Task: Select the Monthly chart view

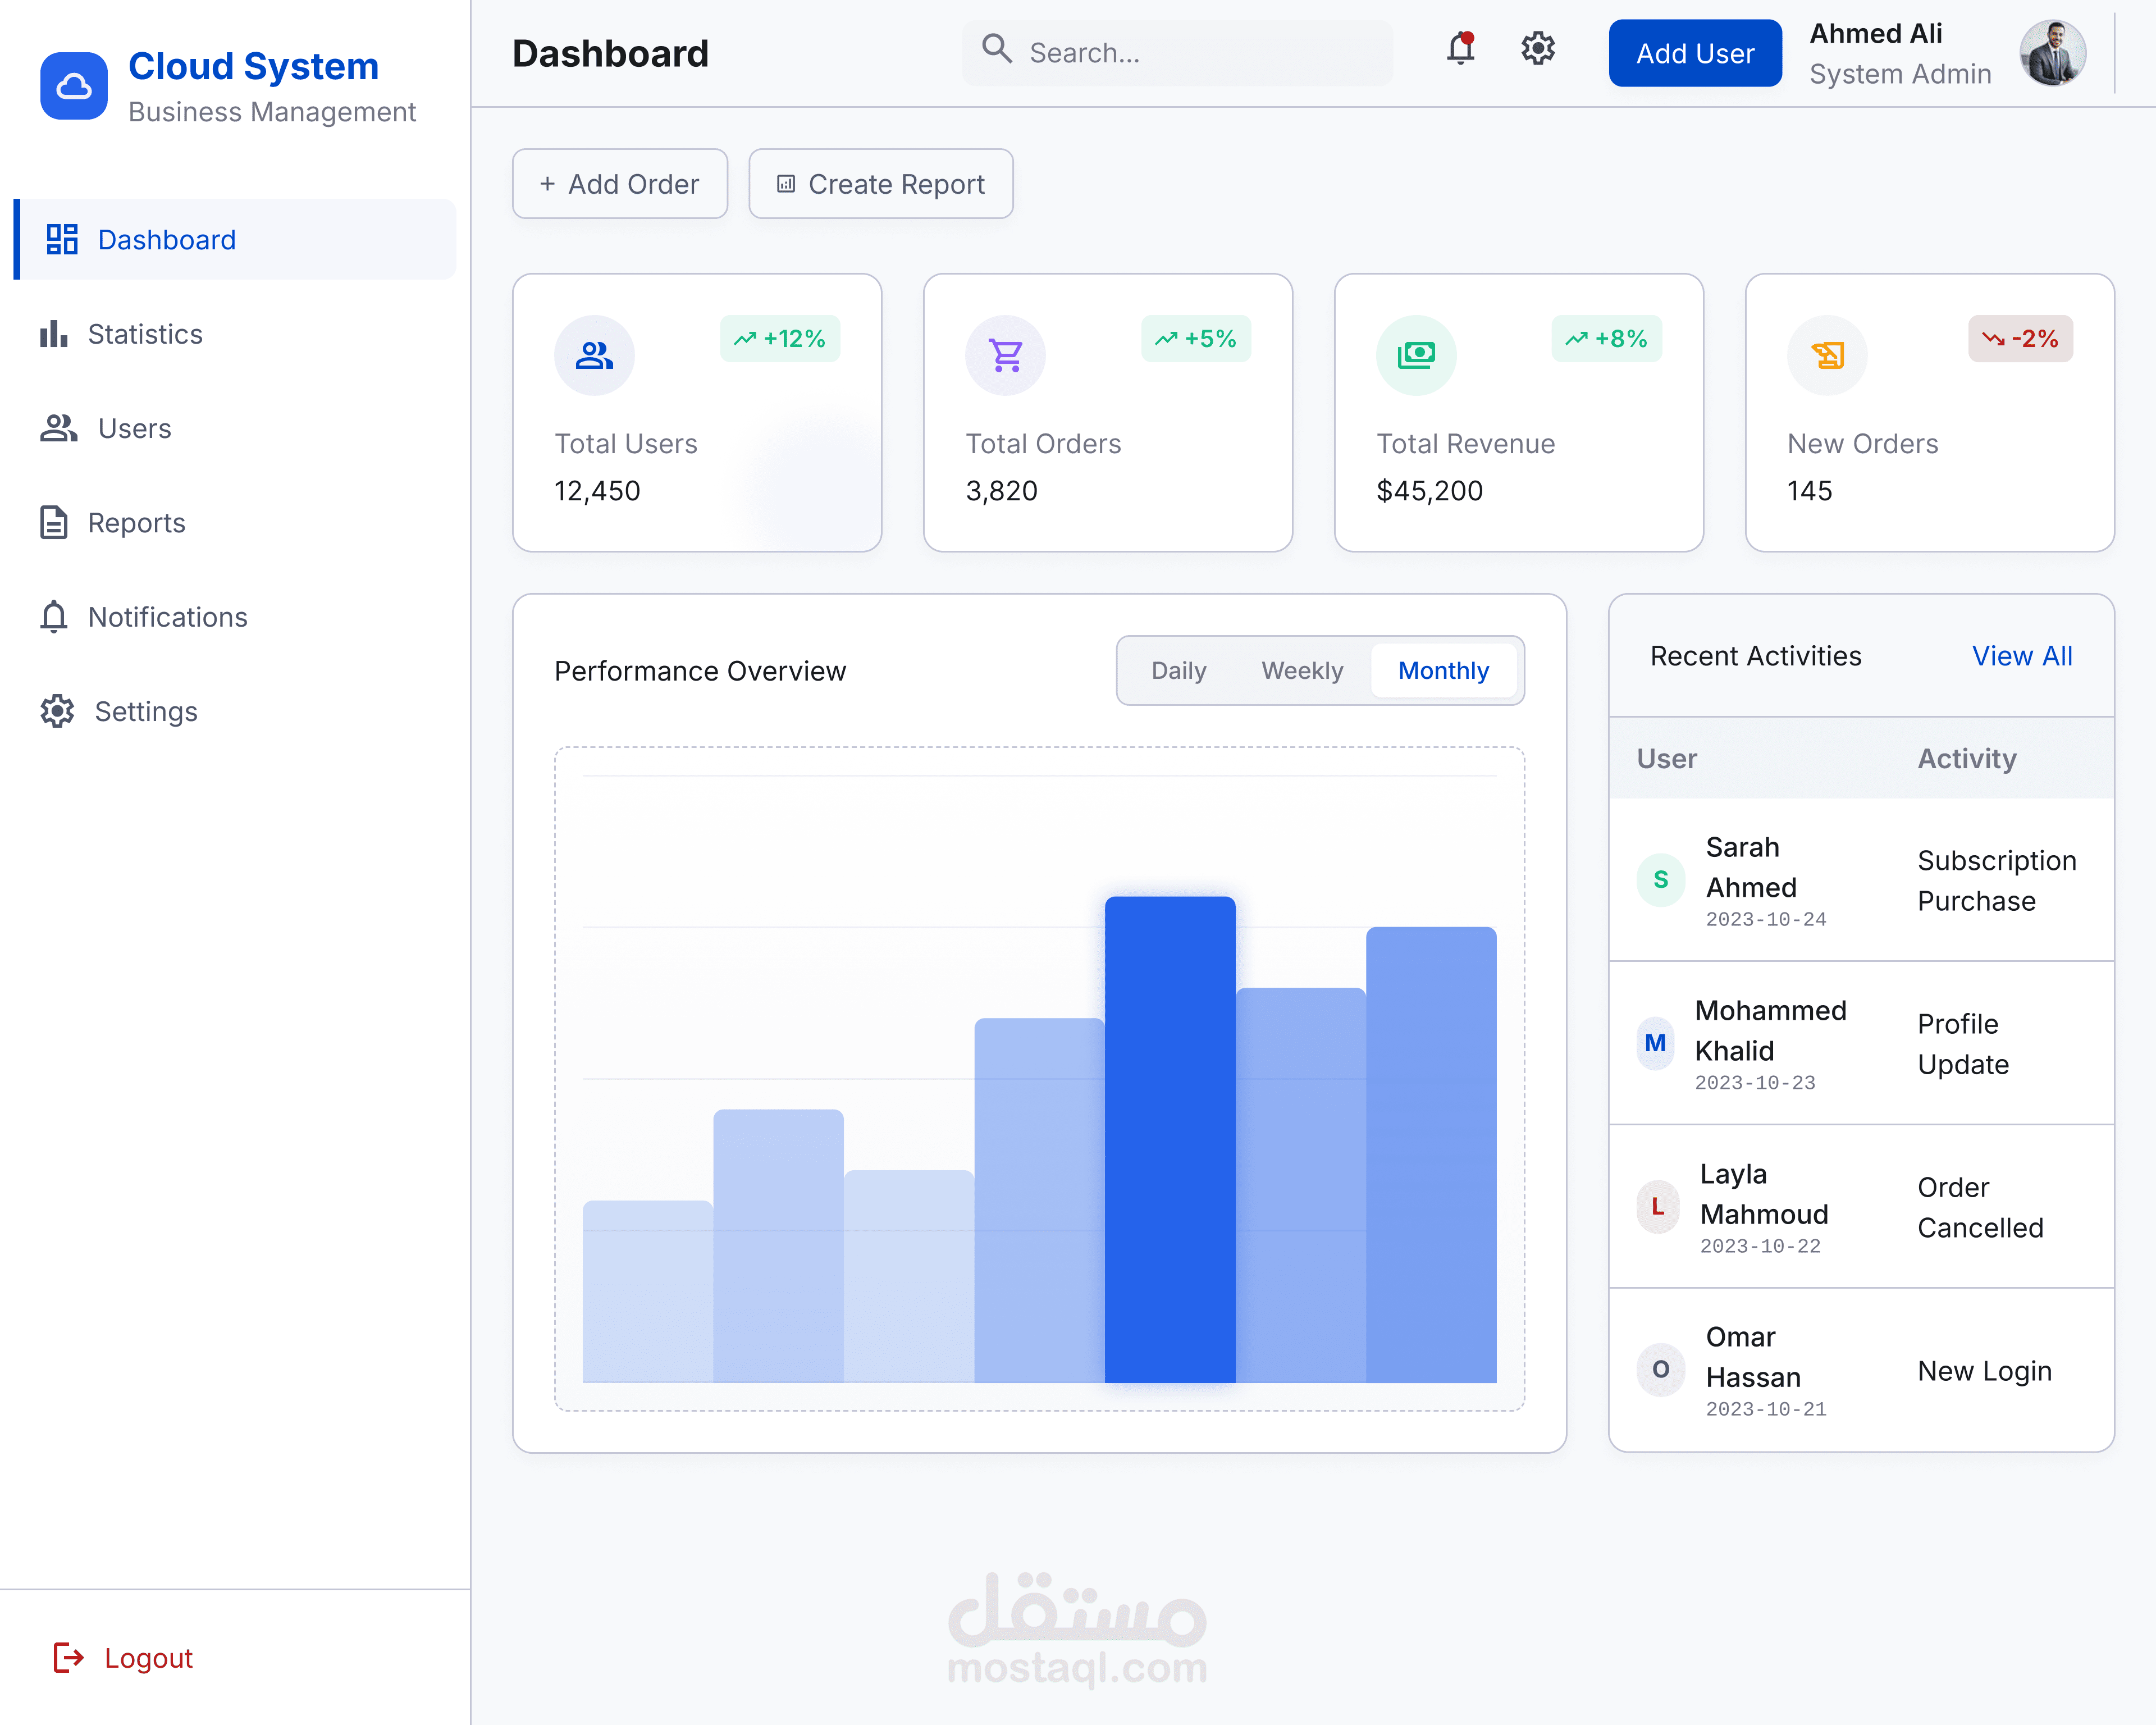Action: (x=1443, y=670)
